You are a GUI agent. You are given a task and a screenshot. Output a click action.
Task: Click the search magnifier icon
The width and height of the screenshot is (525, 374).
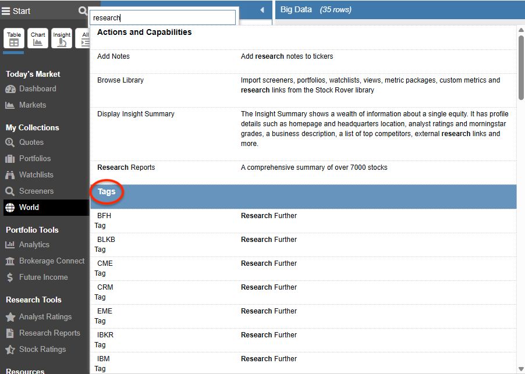click(83, 10)
